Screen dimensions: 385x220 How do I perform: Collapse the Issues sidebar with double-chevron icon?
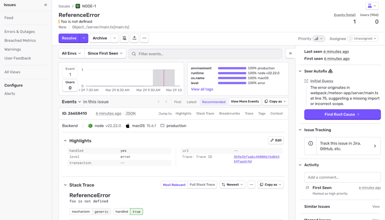pyautogui.click(x=46, y=5)
